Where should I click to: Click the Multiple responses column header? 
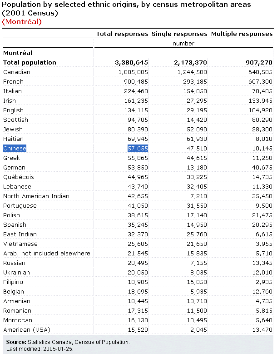point(242,34)
